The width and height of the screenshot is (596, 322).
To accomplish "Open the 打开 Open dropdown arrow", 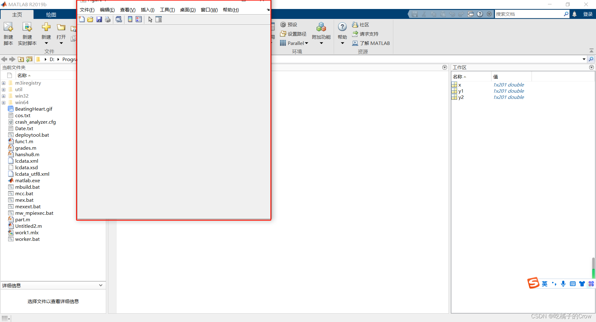I will pyautogui.click(x=61, y=43).
